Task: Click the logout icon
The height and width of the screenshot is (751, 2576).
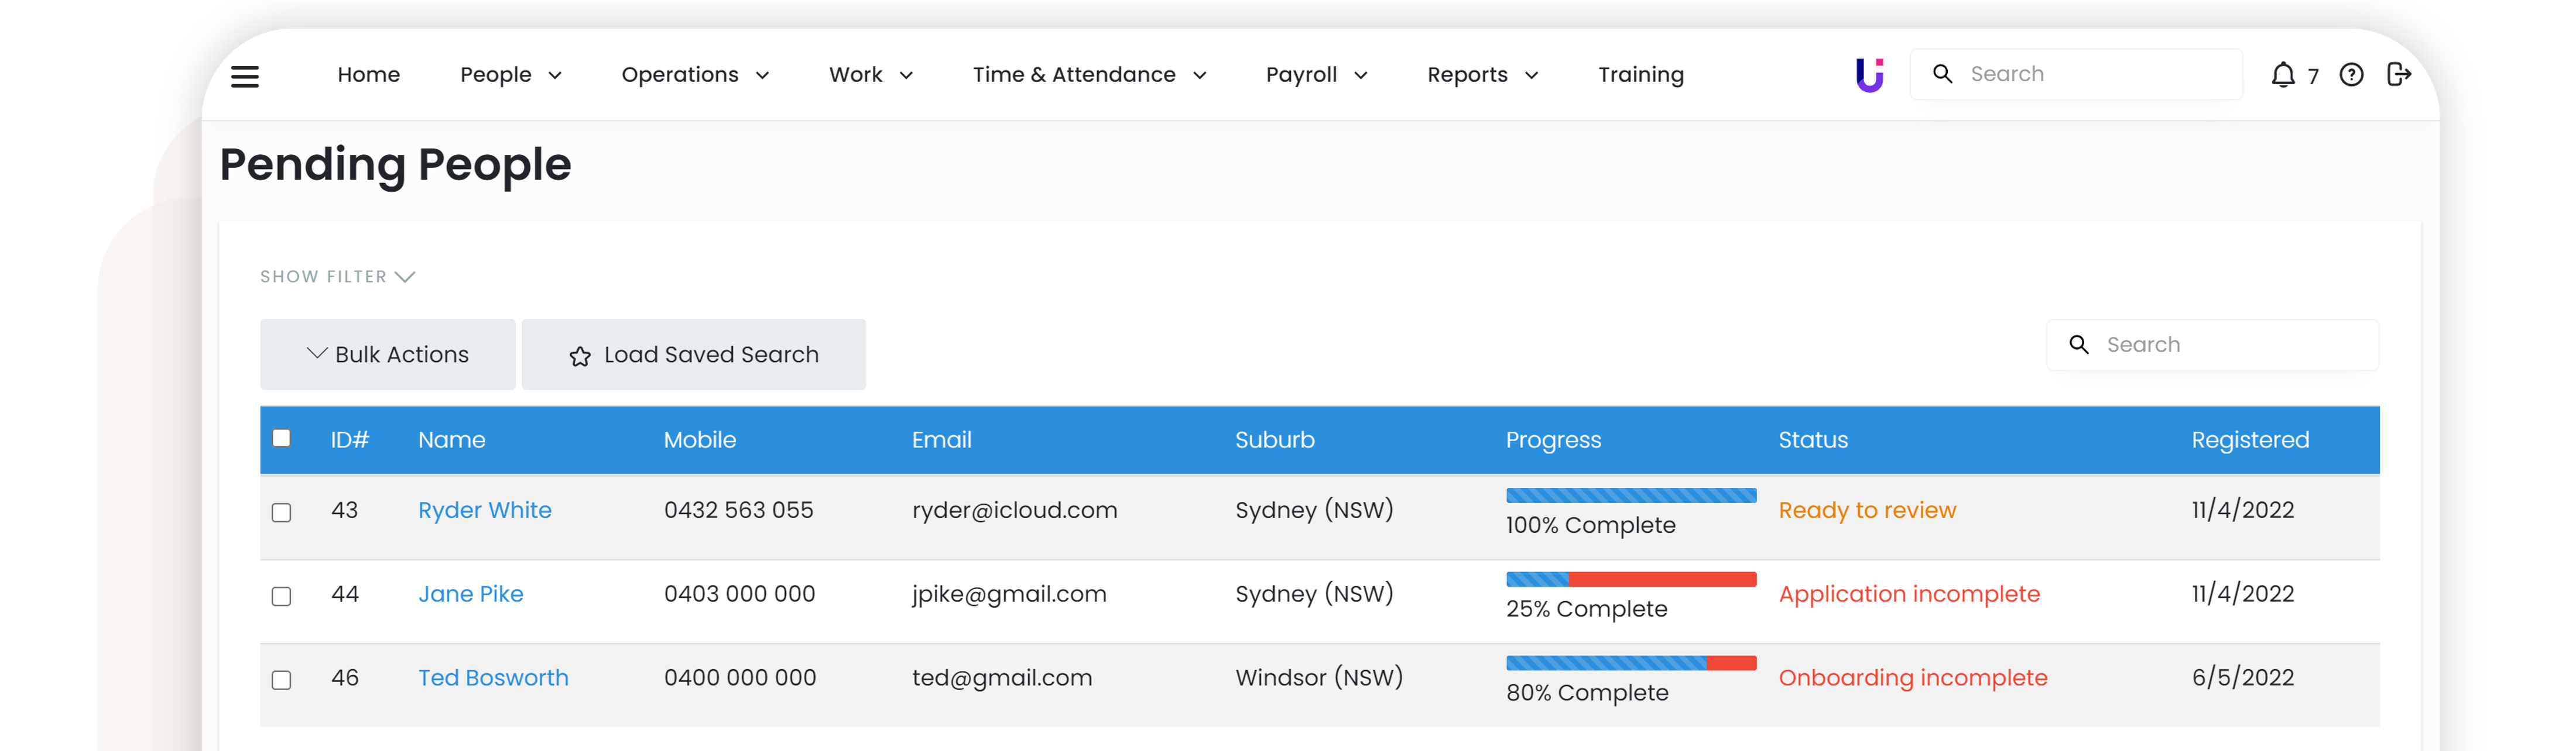Action: [x=2398, y=75]
